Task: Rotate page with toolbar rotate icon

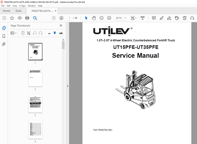Action: point(192,18)
